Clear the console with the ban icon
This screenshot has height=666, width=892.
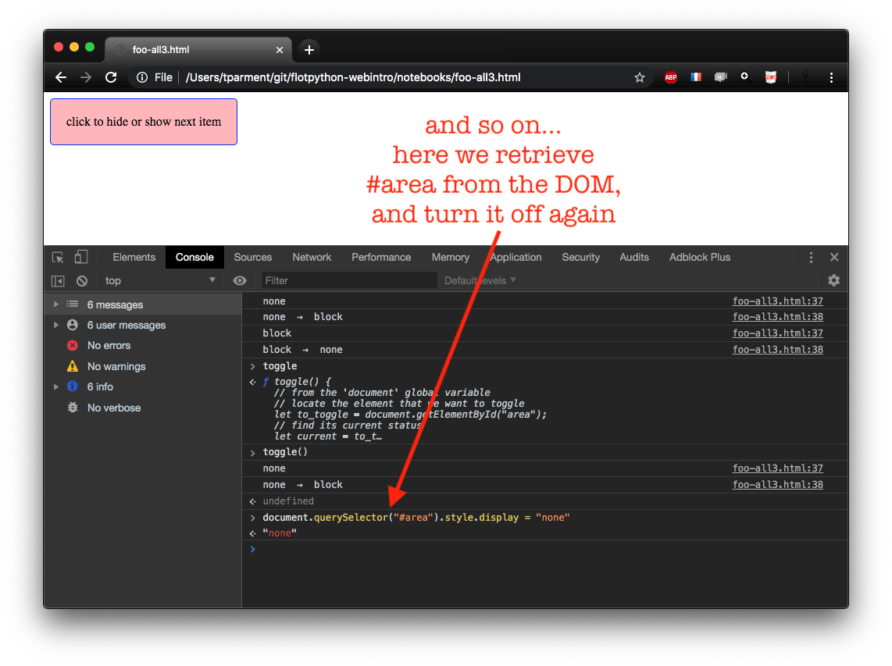82,280
